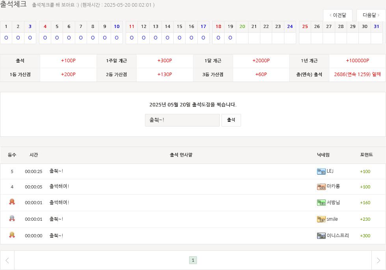Click the level badge icon beside LEJ
386x270 pixels.
pyautogui.click(x=321, y=171)
